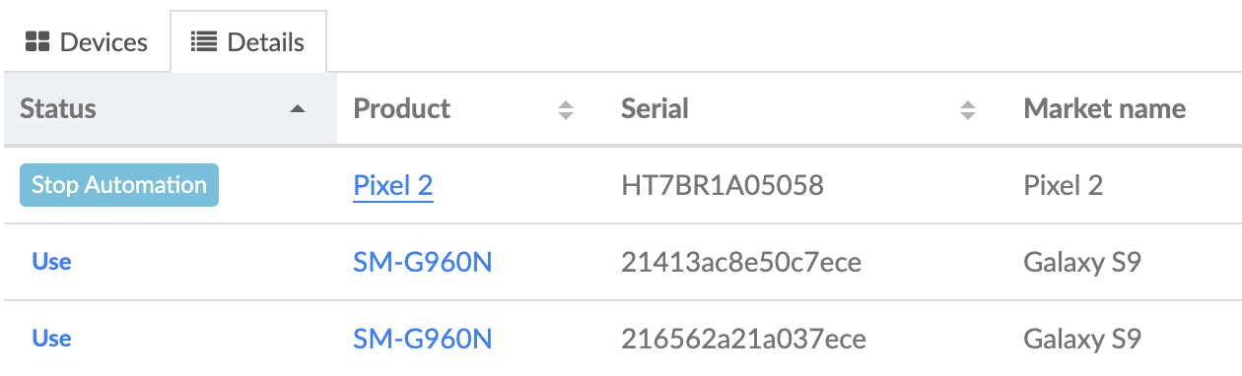Viewport: 1242px width, 376px height.
Task: Stop Automation on the Pixel 2
Action: click(x=119, y=185)
